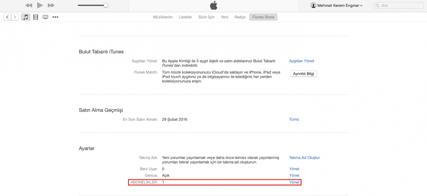Screen dimensions: 427x196
Task: Open the Yeni tab
Action: click(225, 17)
